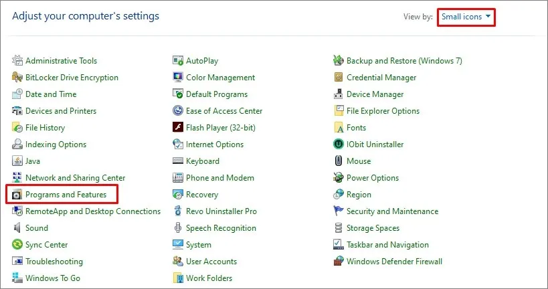Screen dimensions: 548x289
Task: Click the Indexing Options icon
Action: point(17,144)
